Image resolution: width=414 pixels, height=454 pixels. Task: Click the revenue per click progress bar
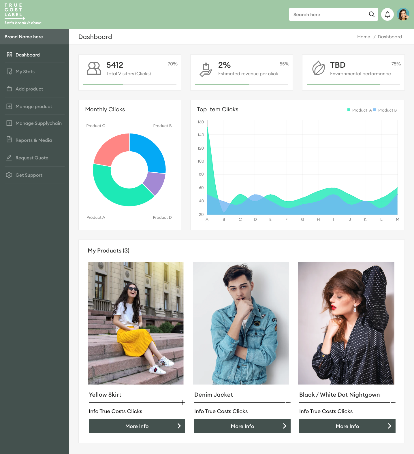tap(242, 84)
